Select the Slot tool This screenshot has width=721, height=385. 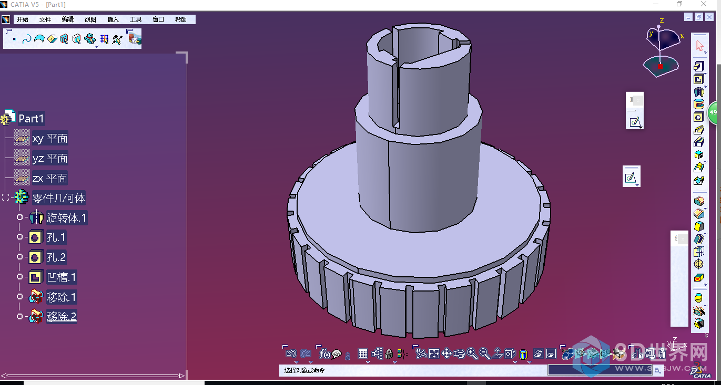point(698,142)
